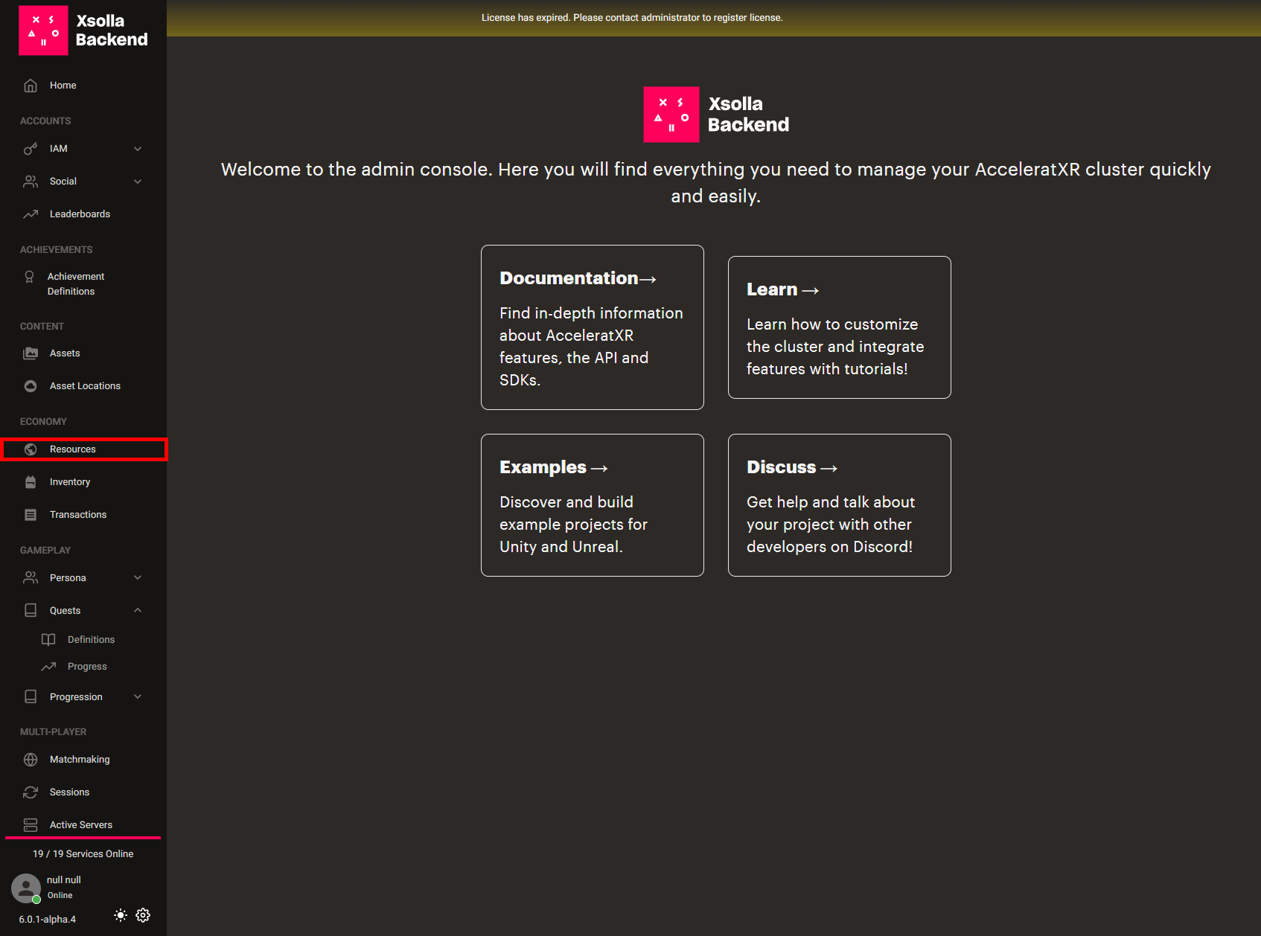Viewport: 1261px width, 936px height.
Task: Expand the Social submenu chevron
Action: [x=138, y=182]
